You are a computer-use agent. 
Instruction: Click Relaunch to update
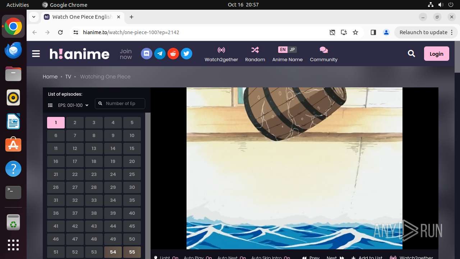click(x=423, y=32)
